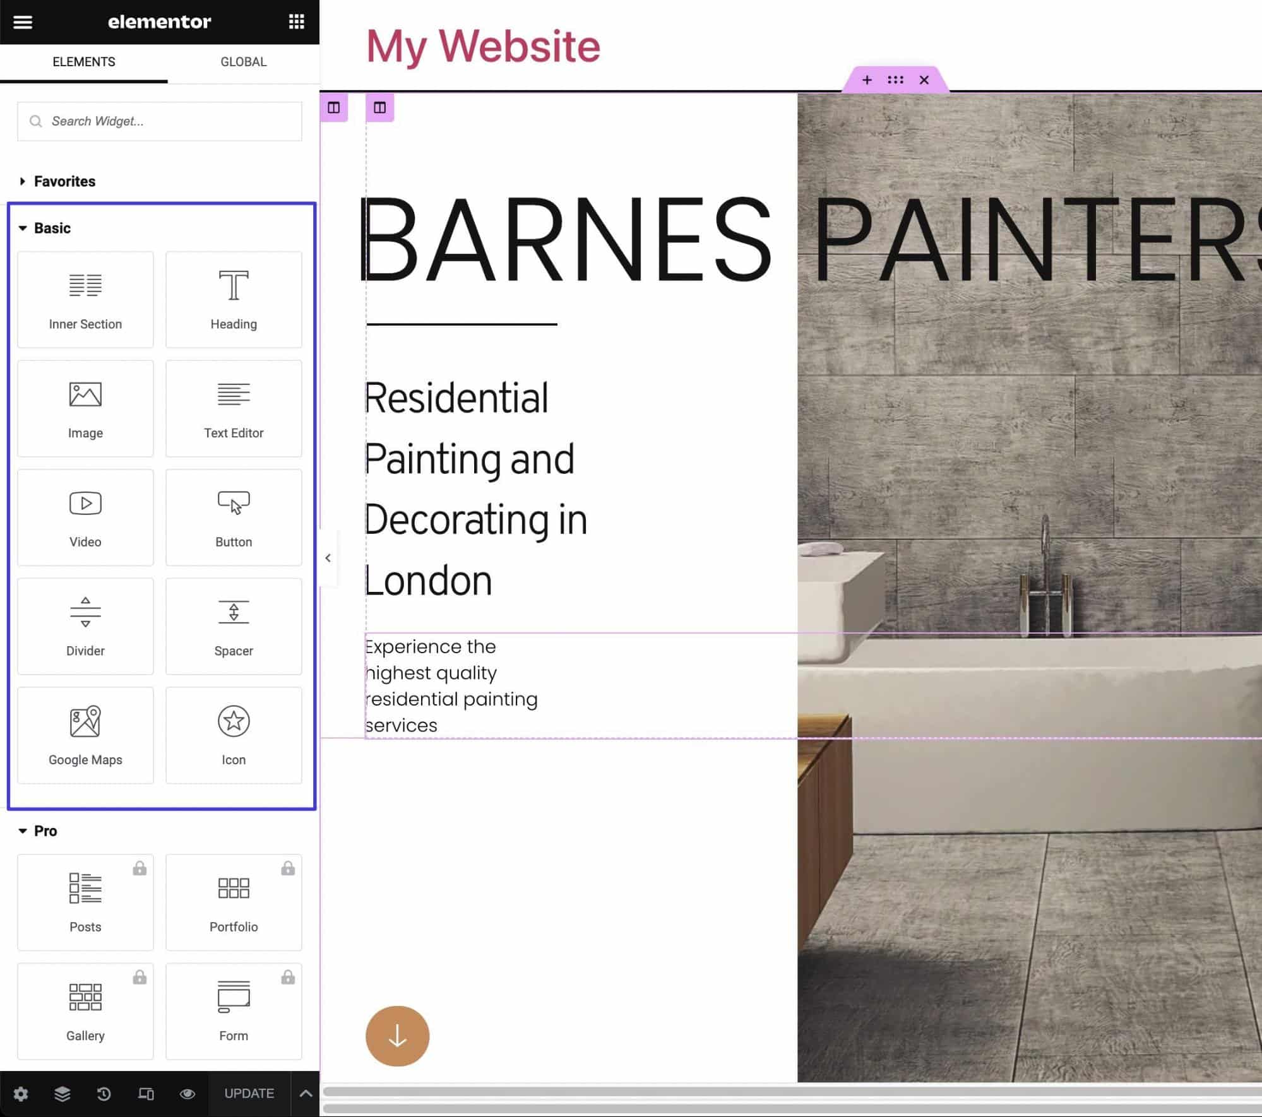This screenshot has width=1262, height=1117.
Task: Toggle responsive mode icon
Action: [146, 1094]
